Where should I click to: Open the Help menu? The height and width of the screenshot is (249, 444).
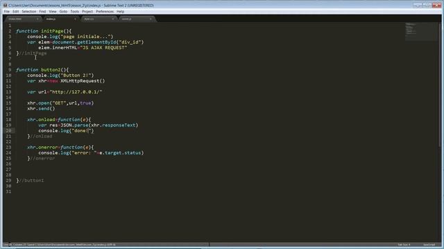click(x=120, y=12)
